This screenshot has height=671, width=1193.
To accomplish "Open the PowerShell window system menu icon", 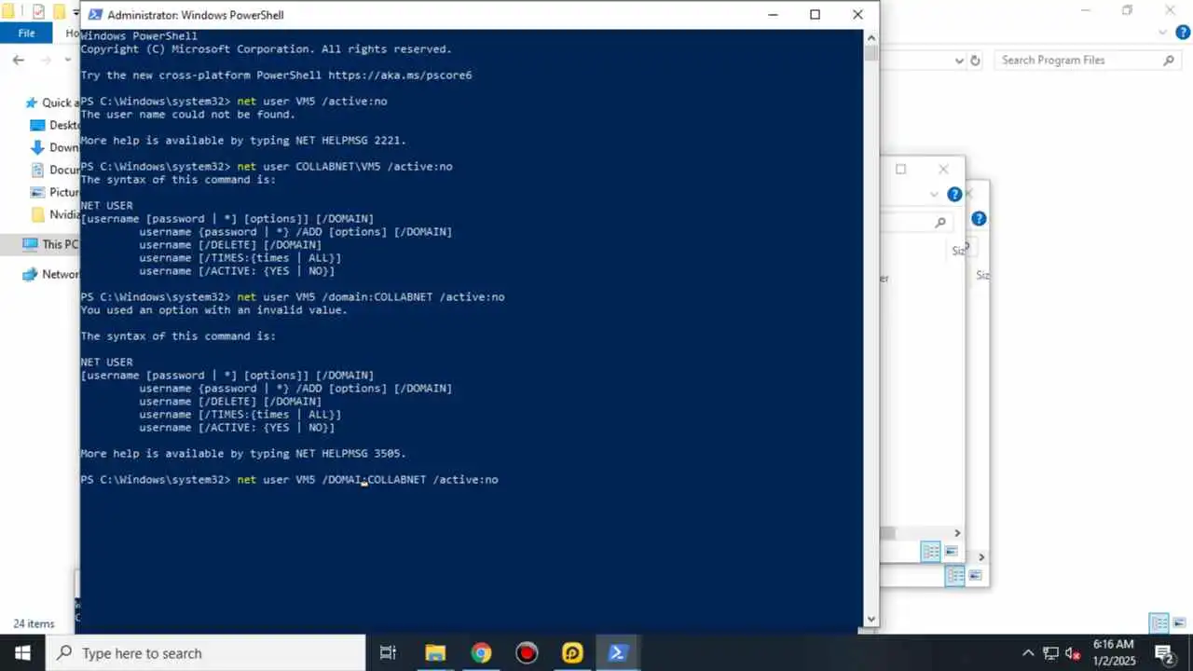I will point(94,15).
